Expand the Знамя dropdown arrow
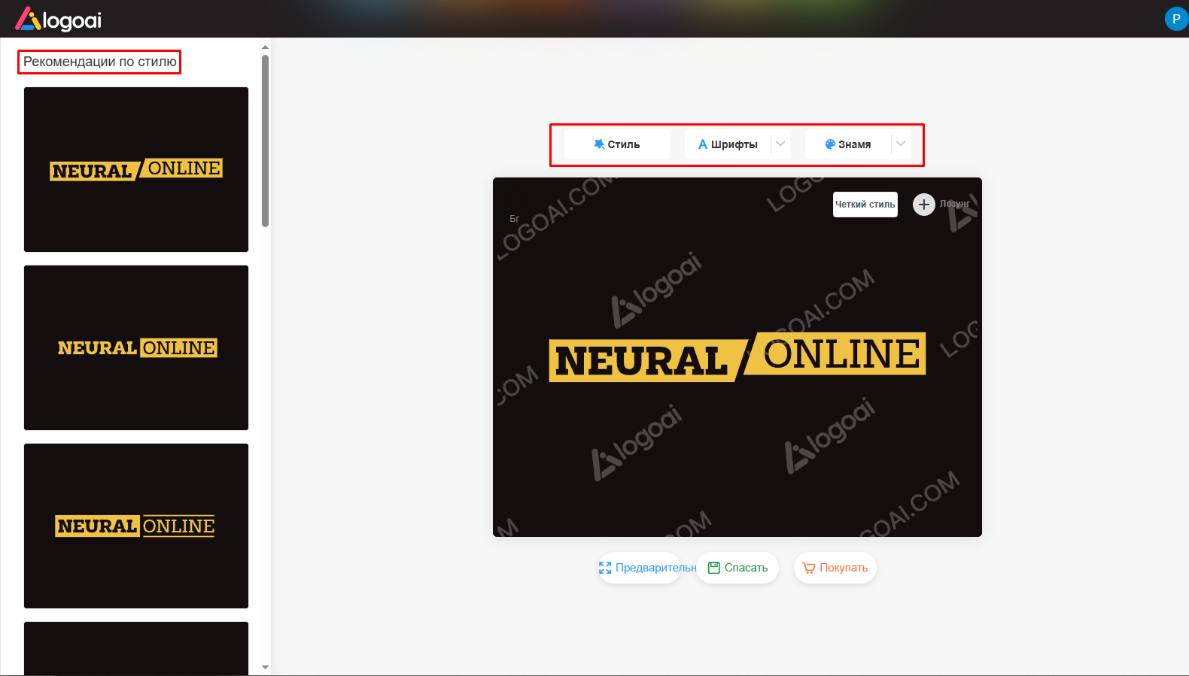 [901, 144]
